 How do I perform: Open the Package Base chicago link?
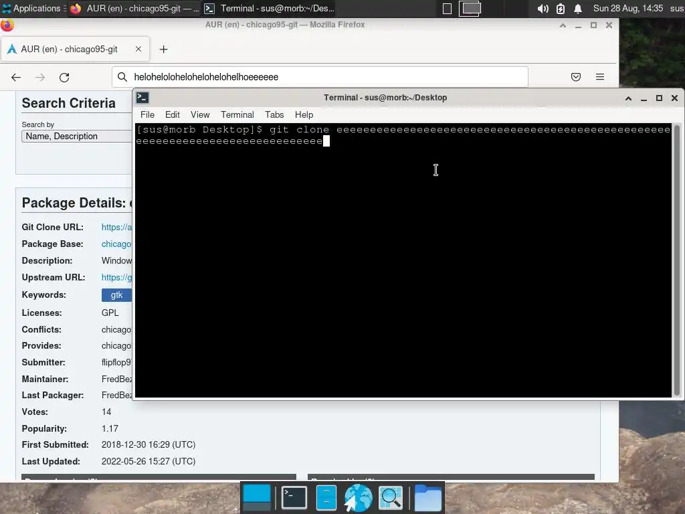point(116,244)
